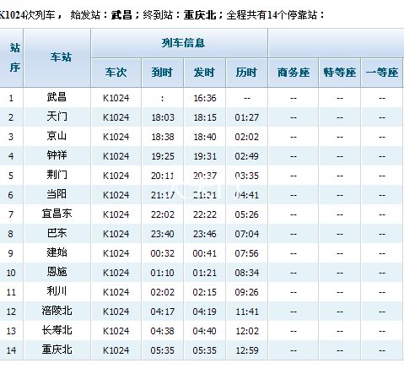Image resolution: width=404 pixels, height=374 pixels.
Task: Click the 车次 column header
Action: coord(116,73)
